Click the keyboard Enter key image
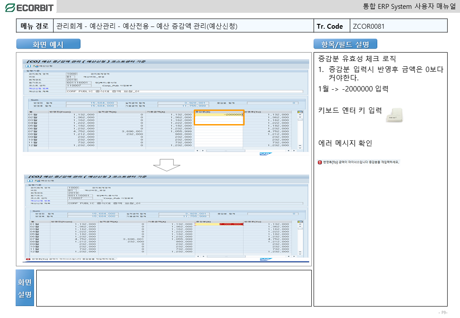460x318 pixels. click(x=393, y=114)
